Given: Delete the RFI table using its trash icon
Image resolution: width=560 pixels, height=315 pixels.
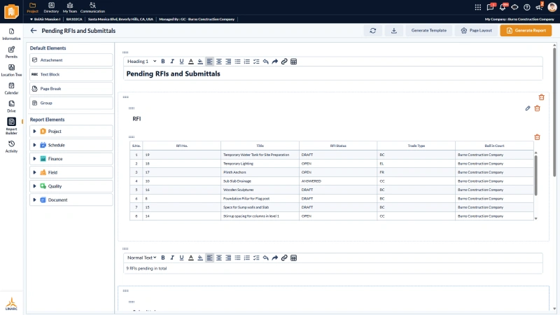Looking at the screenshot, I should click(537, 137).
